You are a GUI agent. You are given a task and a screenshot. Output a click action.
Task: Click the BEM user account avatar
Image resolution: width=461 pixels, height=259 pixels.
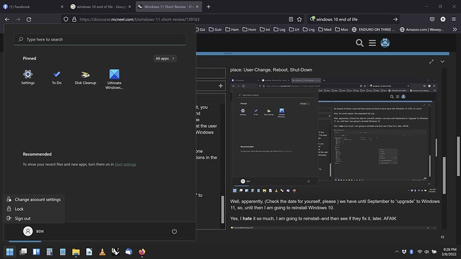click(x=28, y=232)
